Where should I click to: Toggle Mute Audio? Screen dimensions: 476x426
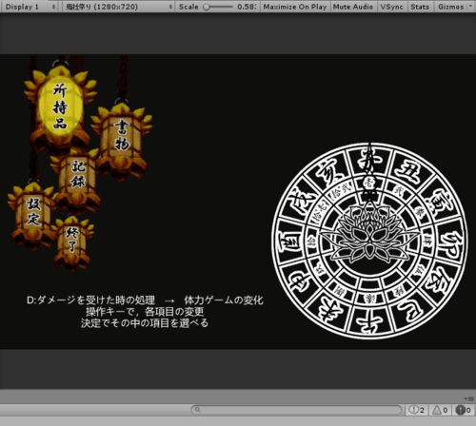353,7
